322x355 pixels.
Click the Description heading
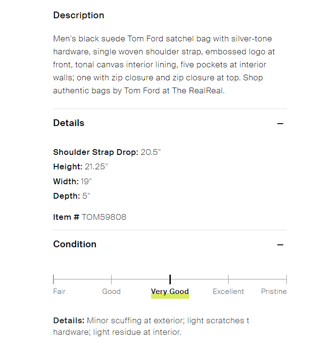coord(78,15)
